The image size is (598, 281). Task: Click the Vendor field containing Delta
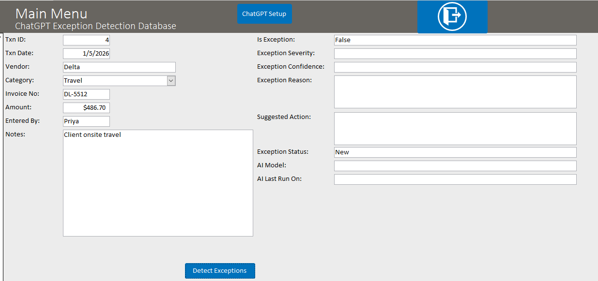(x=119, y=67)
